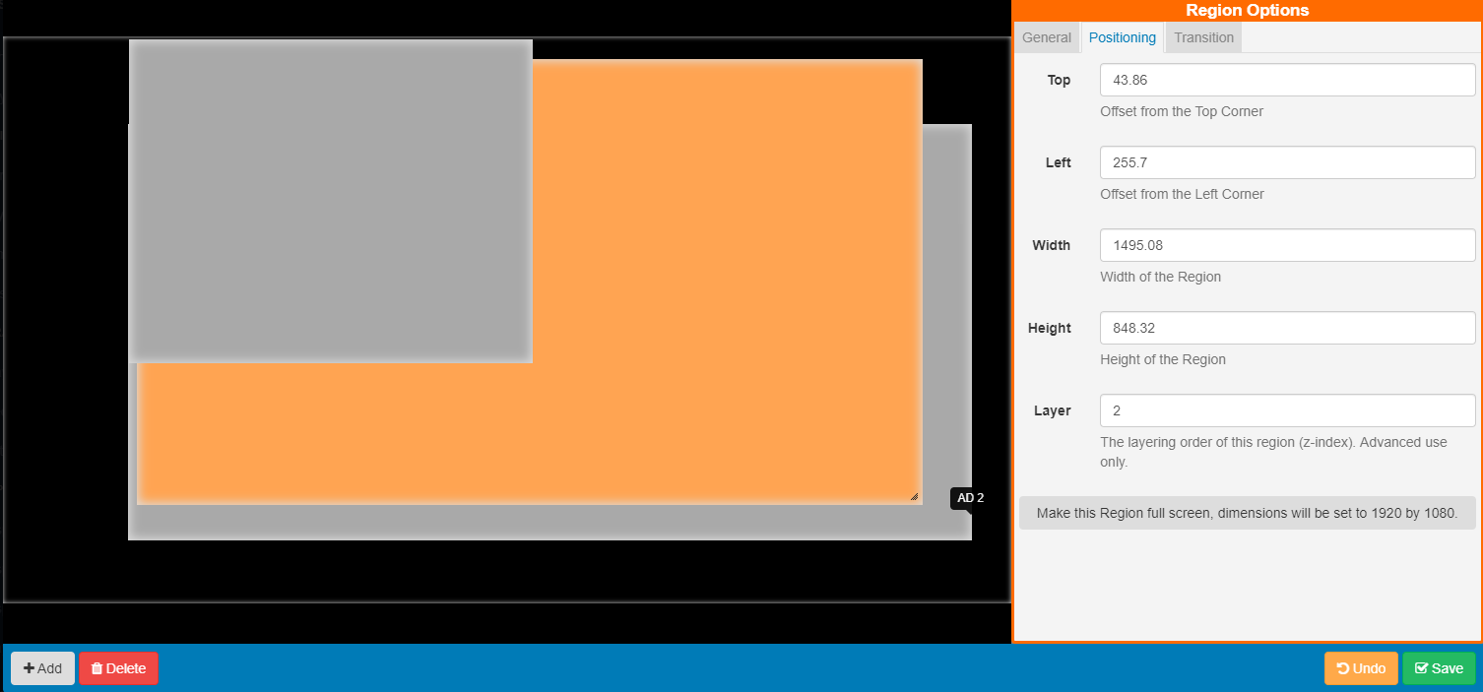Click the AD 2 region name tag
This screenshot has height=692, width=1483.
(969, 498)
